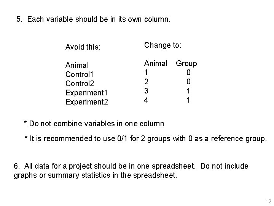Click the '5. Each variable' heading text

point(94,19)
